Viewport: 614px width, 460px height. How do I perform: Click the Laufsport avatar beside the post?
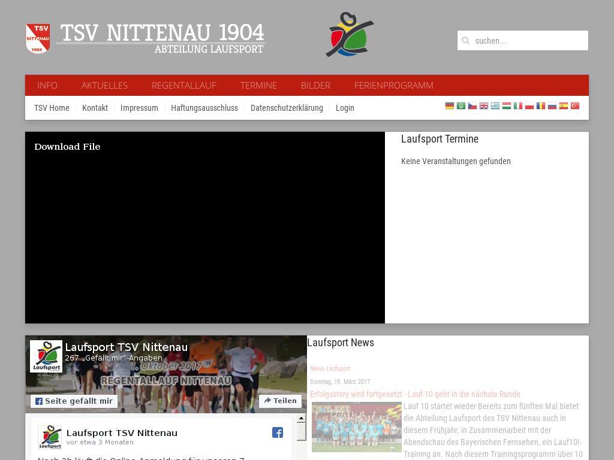coord(50,437)
